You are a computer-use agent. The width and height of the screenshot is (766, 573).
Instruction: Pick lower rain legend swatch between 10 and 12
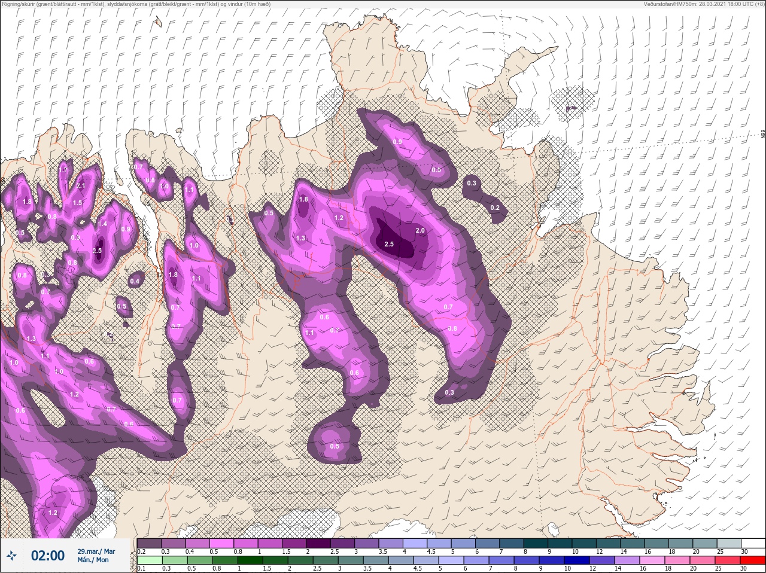click(x=577, y=560)
